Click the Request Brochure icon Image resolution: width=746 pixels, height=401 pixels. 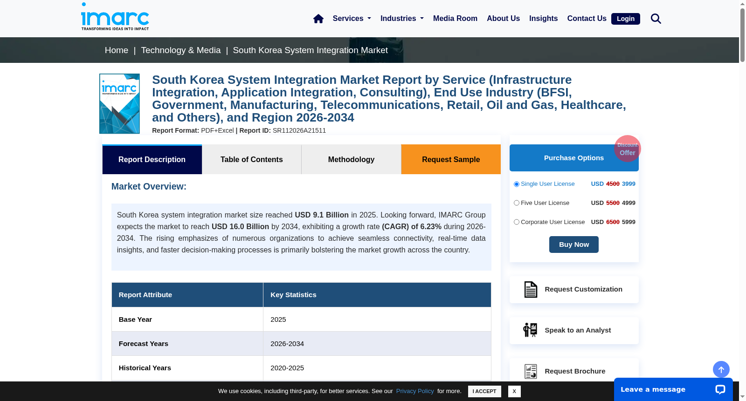[531, 371]
